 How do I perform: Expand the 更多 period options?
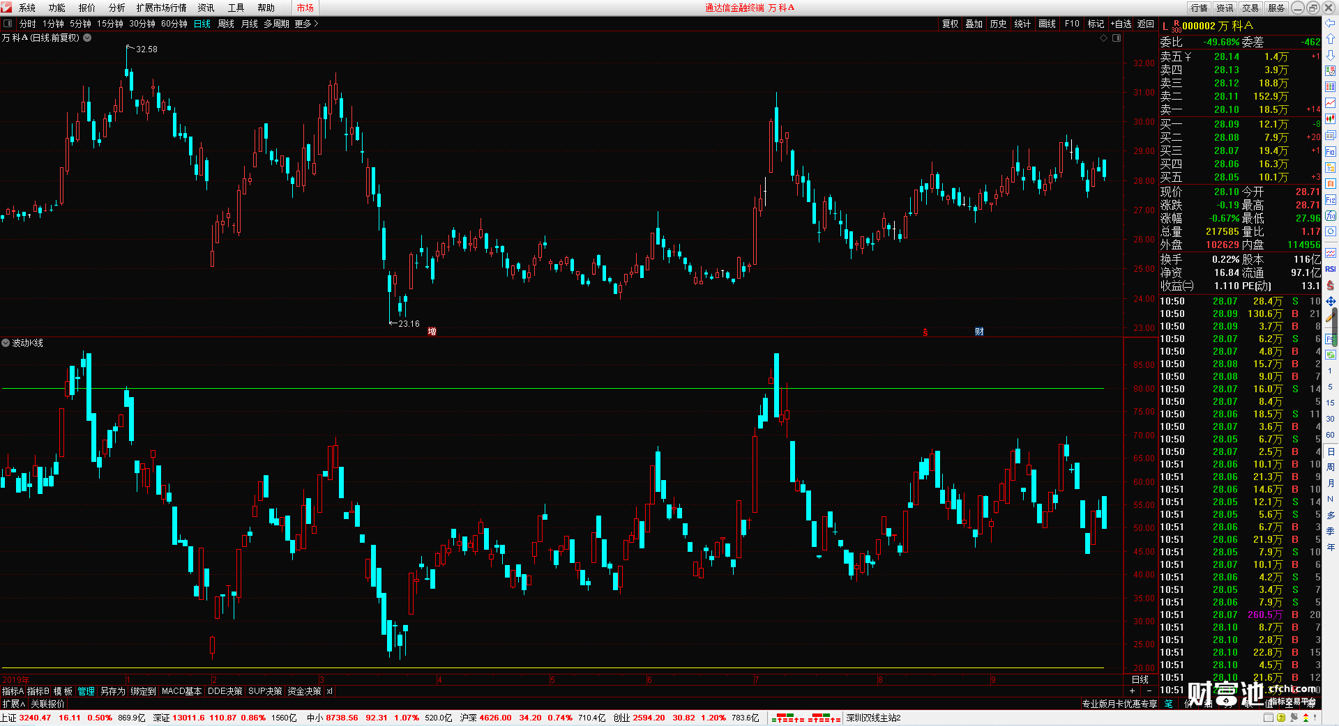tap(306, 24)
